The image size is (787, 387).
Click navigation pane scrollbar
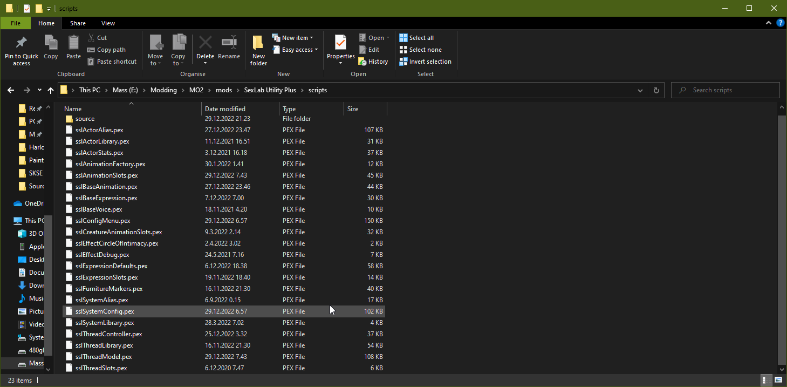click(49, 285)
